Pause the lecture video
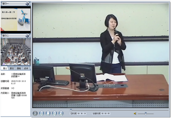Viewport: 171px width, 118px height. pos(42,113)
